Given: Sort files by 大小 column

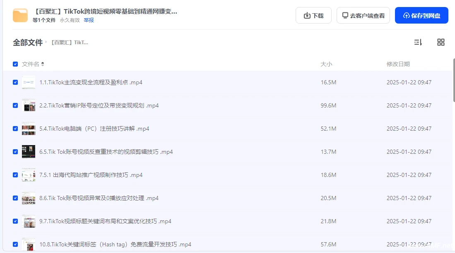Looking at the screenshot, I should [327, 64].
